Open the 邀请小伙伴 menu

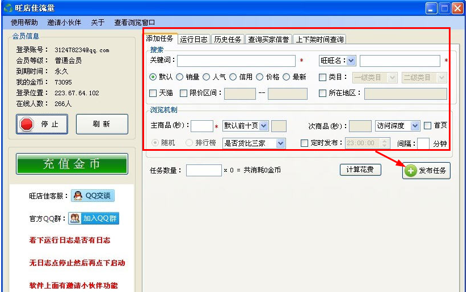pyautogui.click(x=64, y=22)
